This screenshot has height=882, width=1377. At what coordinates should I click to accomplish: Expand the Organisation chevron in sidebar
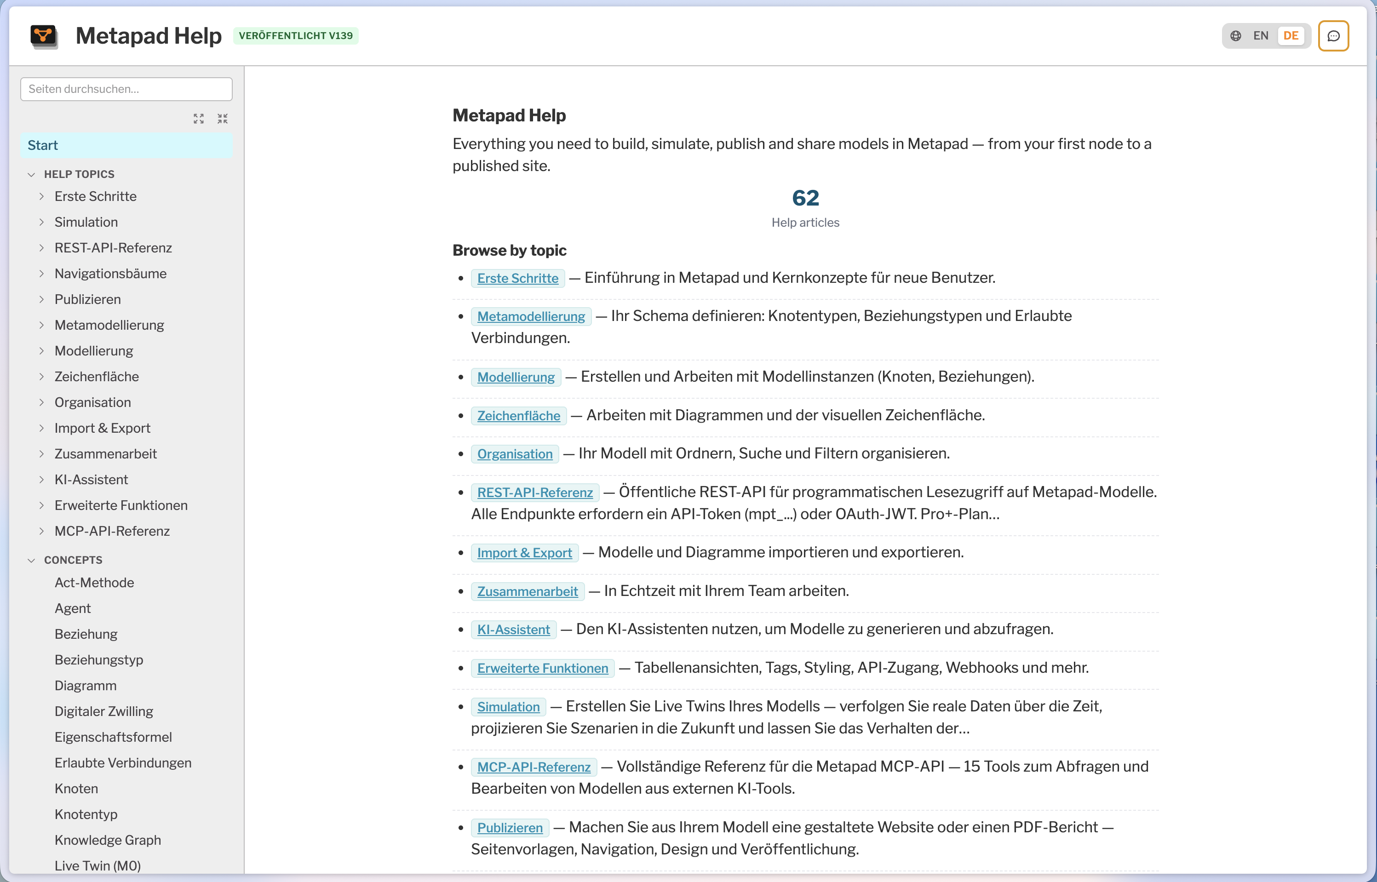tap(42, 403)
